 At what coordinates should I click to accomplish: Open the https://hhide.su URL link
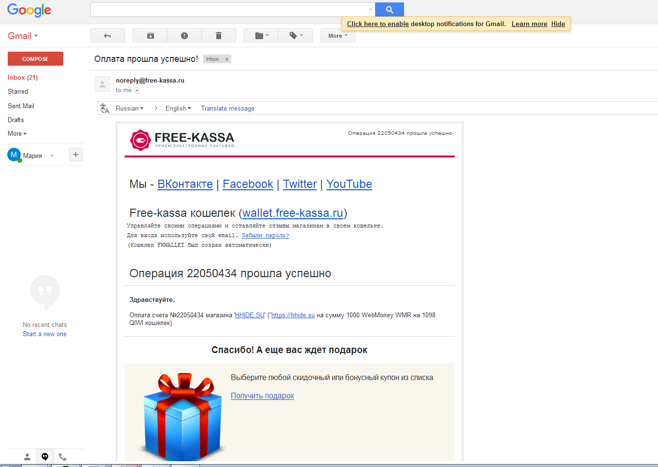[x=293, y=315]
